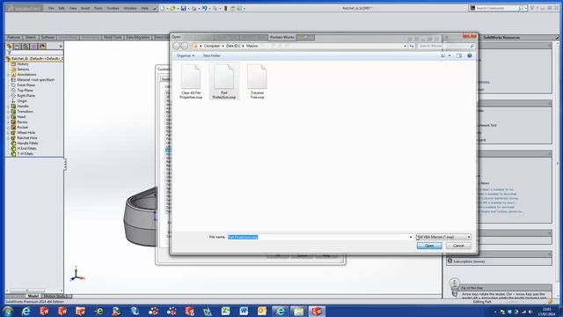
Task: Click the Undo toolbar icon
Action: pos(204,8)
